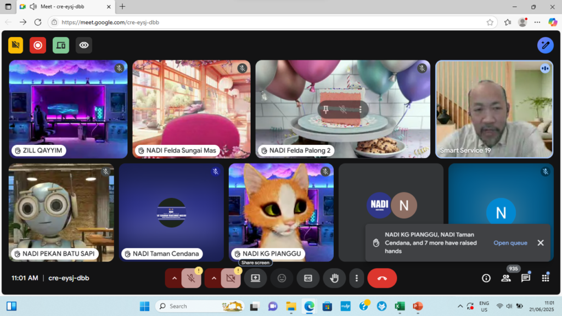Click the browser address bar
Screen dimensions: 562x316
272,22
